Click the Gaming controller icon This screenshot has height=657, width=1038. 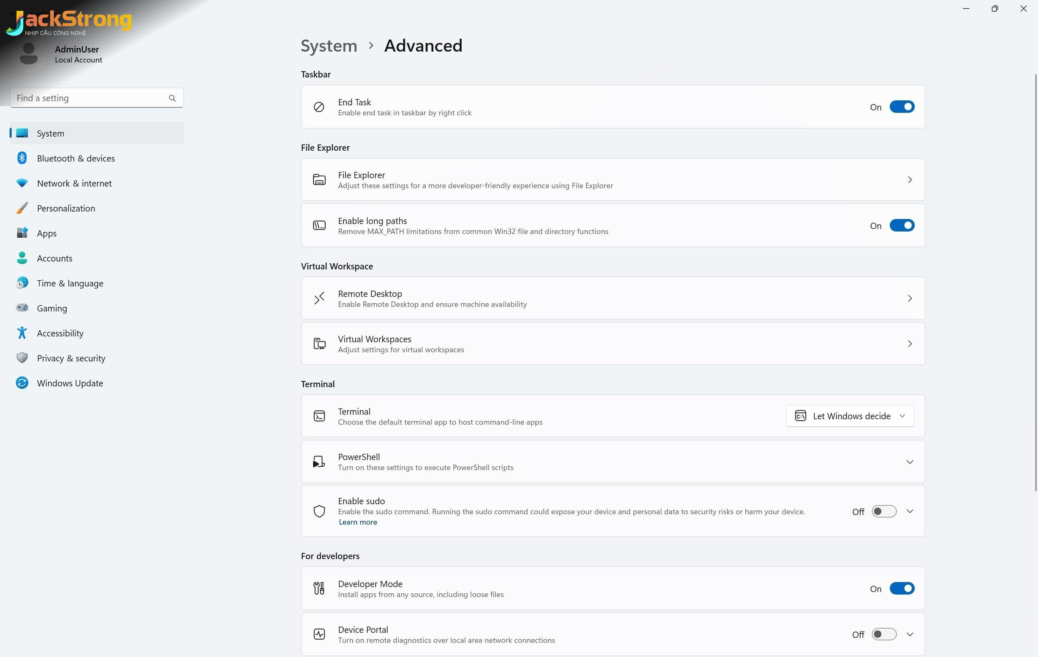22,308
